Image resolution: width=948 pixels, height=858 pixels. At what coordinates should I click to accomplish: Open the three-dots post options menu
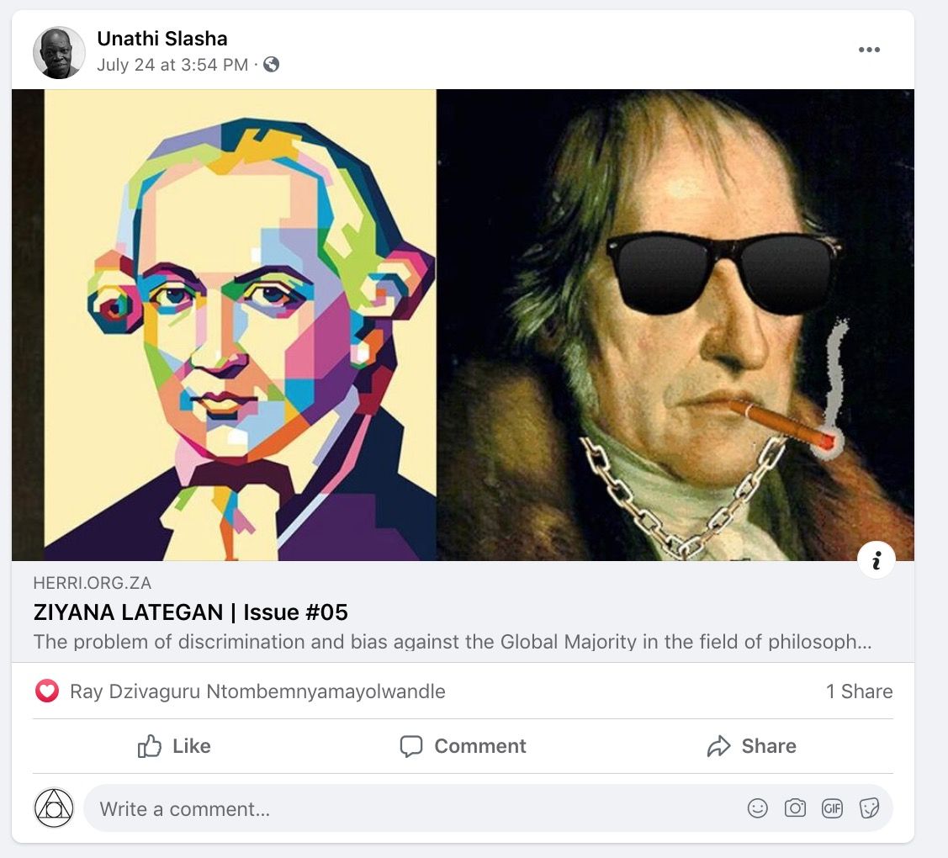pyautogui.click(x=869, y=50)
